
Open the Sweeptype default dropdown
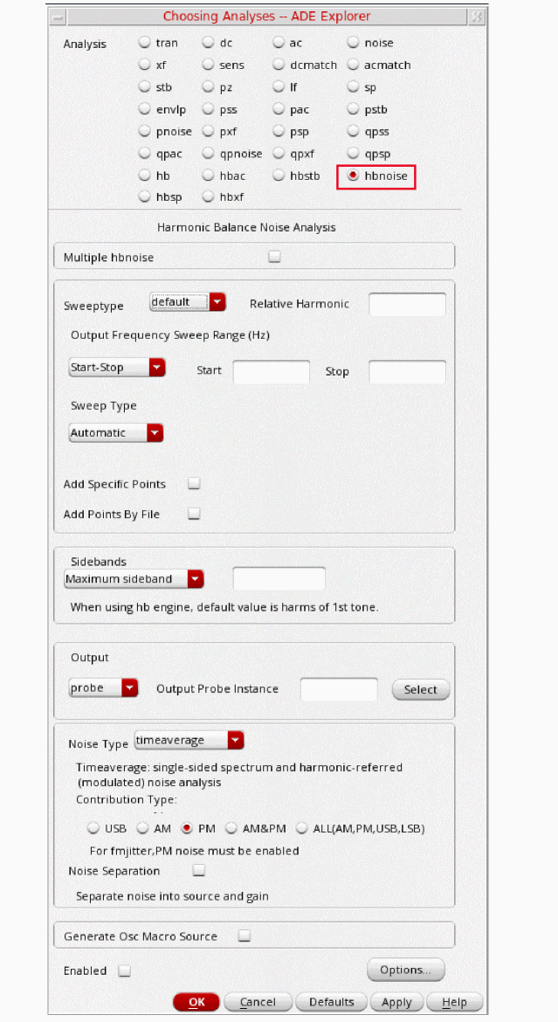point(188,302)
